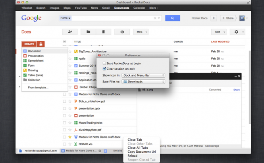Open the More toolbar dropdown

pos(141,32)
